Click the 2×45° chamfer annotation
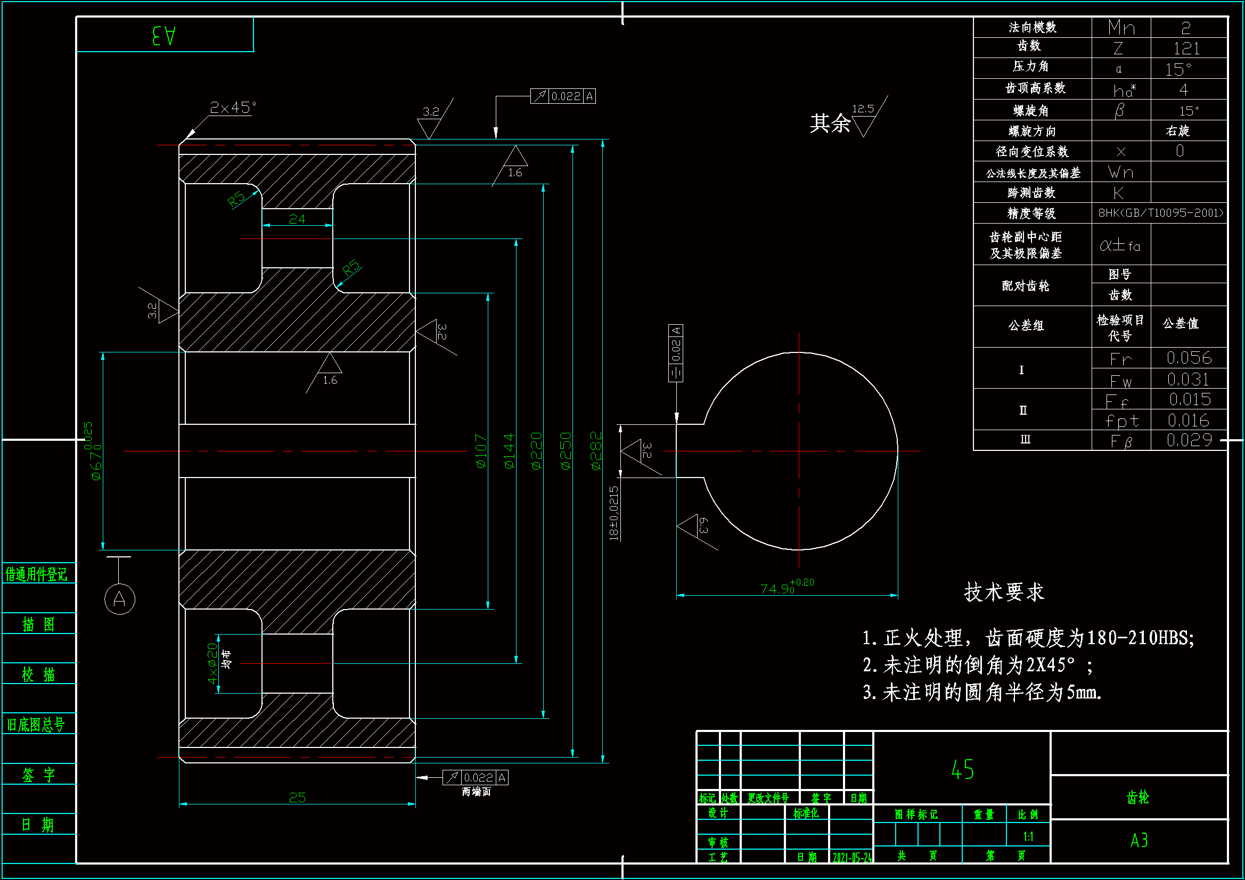Screen dimensions: 1245x880 pyautogui.click(x=233, y=108)
